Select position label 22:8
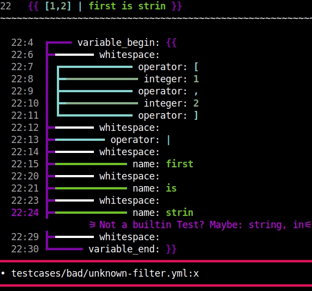The width and height of the screenshot is (312, 291). point(22,79)
